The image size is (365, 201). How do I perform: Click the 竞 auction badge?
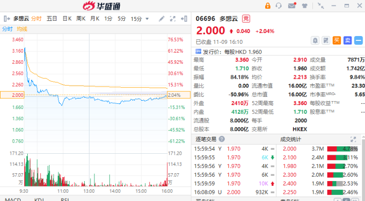(246, 18)
